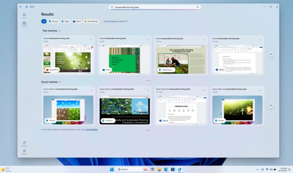Open View File Explorer results link
The image size is (293, 173).
(x=115, y=21)
